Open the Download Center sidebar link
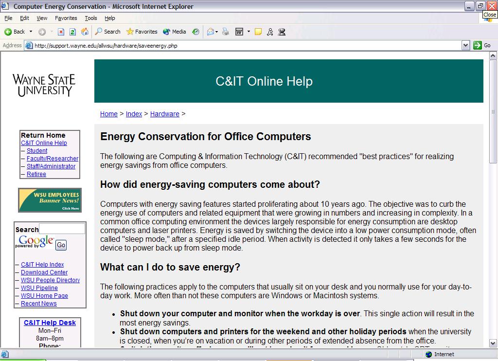The height and width of the screenshot is (361, 498). (44, 272)
